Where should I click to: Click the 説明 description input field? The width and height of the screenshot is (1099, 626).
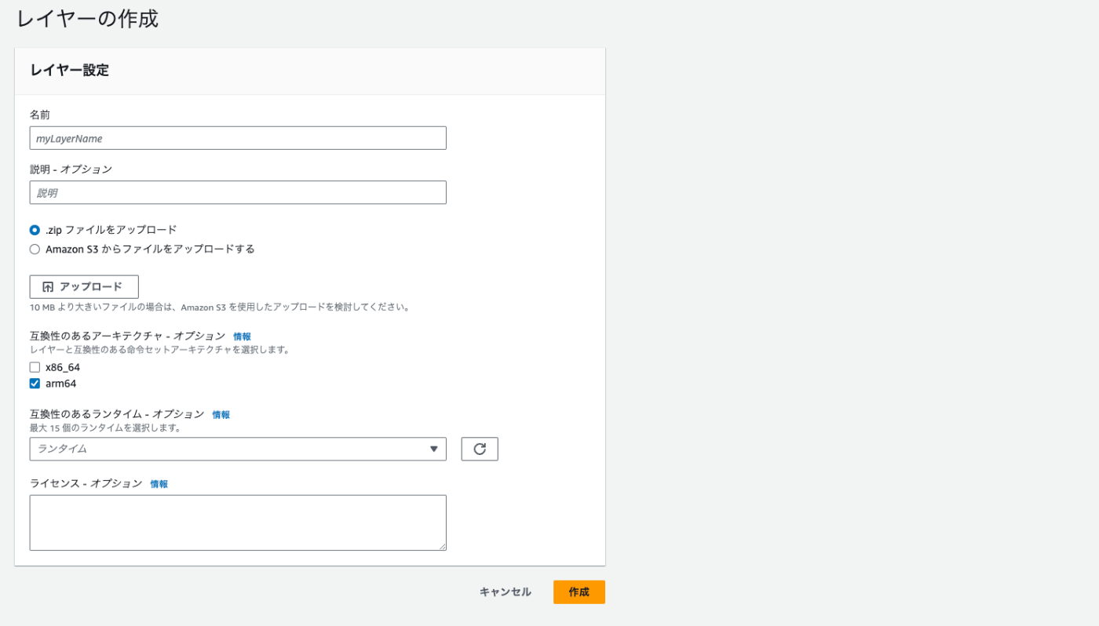click(235, 192)
